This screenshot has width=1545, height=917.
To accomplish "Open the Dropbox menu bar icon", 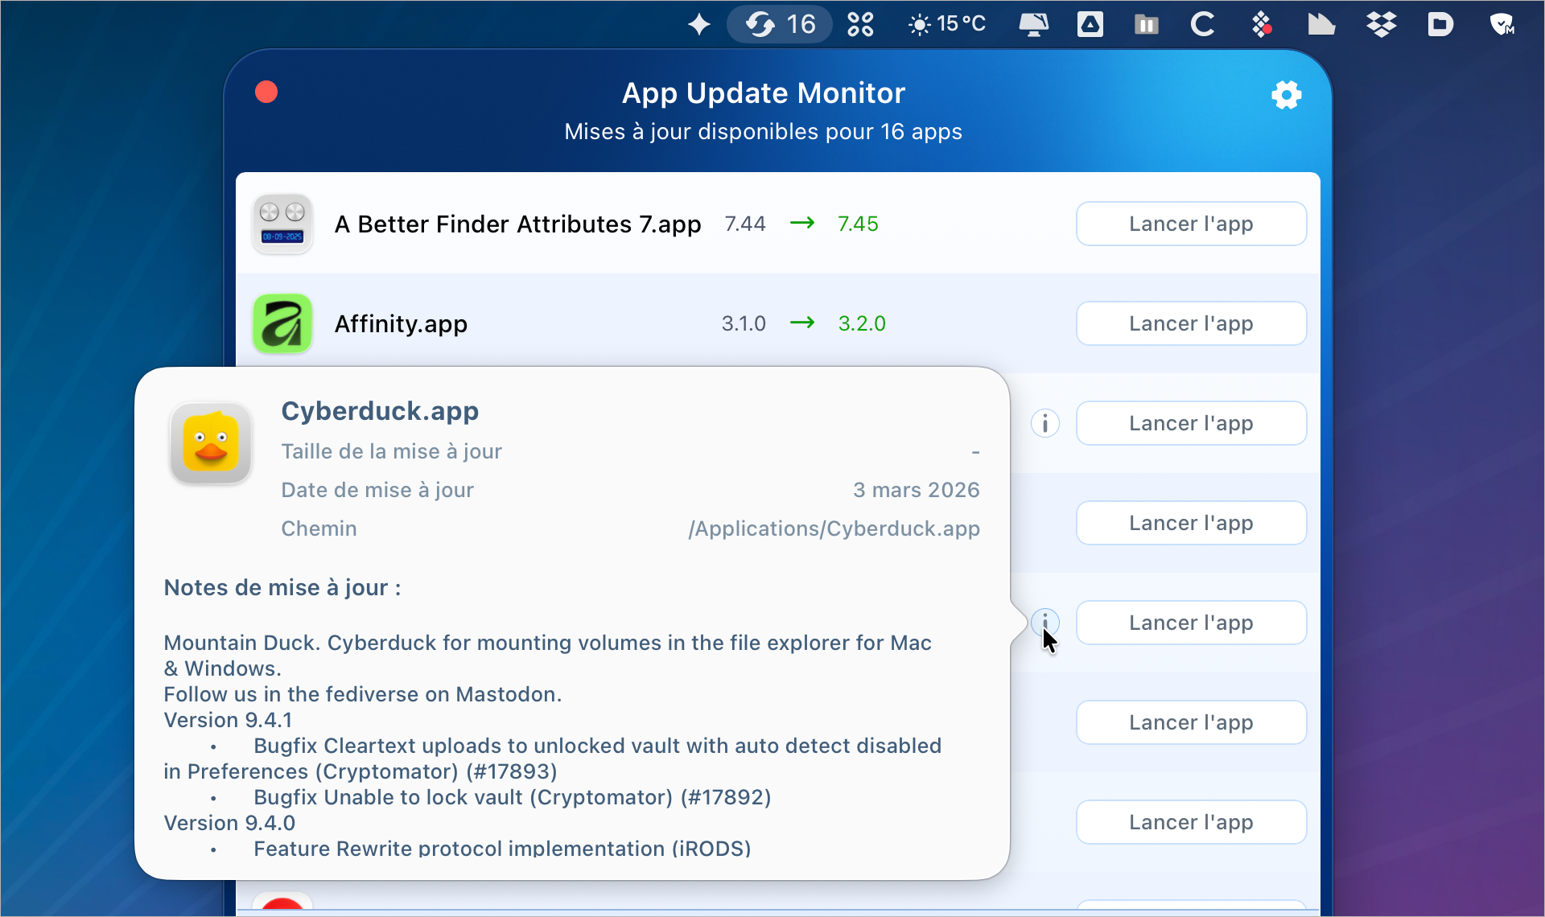I will [x=1381, y=24].
